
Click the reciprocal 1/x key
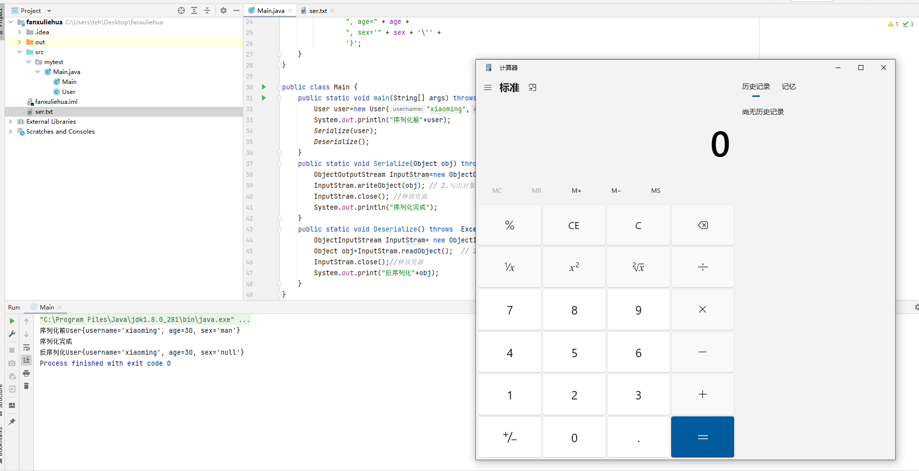[510, 267]
